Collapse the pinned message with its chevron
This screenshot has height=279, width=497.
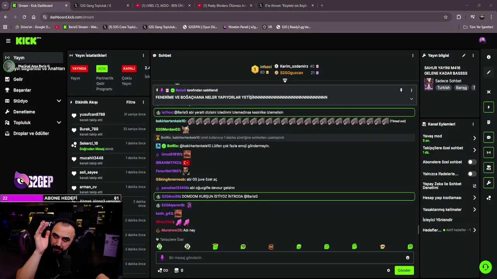pos(412,99)
